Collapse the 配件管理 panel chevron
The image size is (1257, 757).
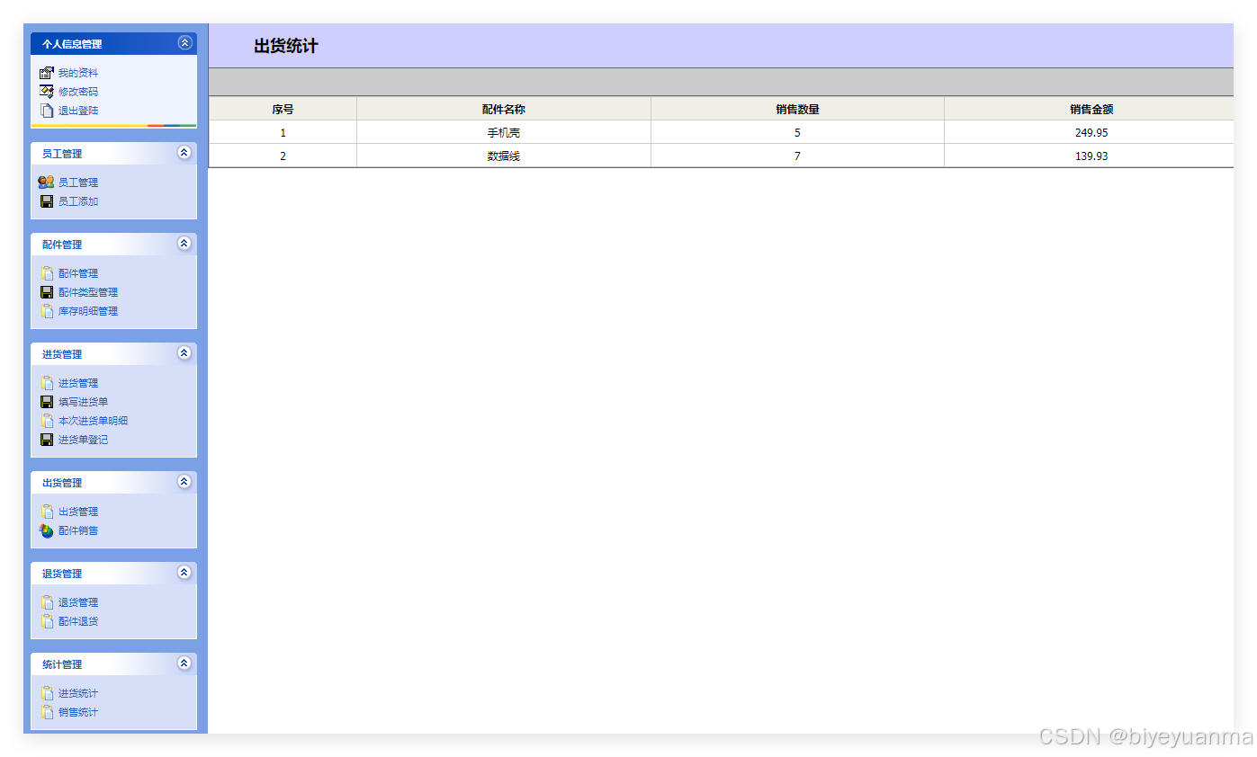[184, 243]
